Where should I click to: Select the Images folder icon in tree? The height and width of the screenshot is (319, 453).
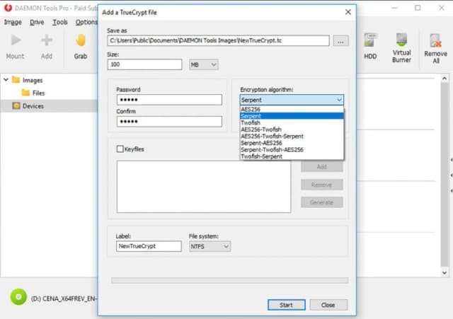click(16, 80)
